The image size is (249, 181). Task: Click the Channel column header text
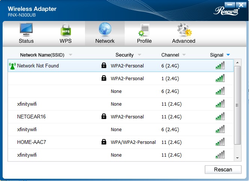pos(170,55)
